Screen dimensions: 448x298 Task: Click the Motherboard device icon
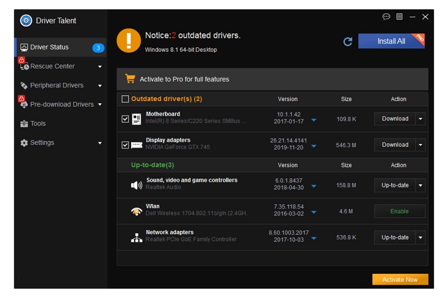tap(136, 119)
